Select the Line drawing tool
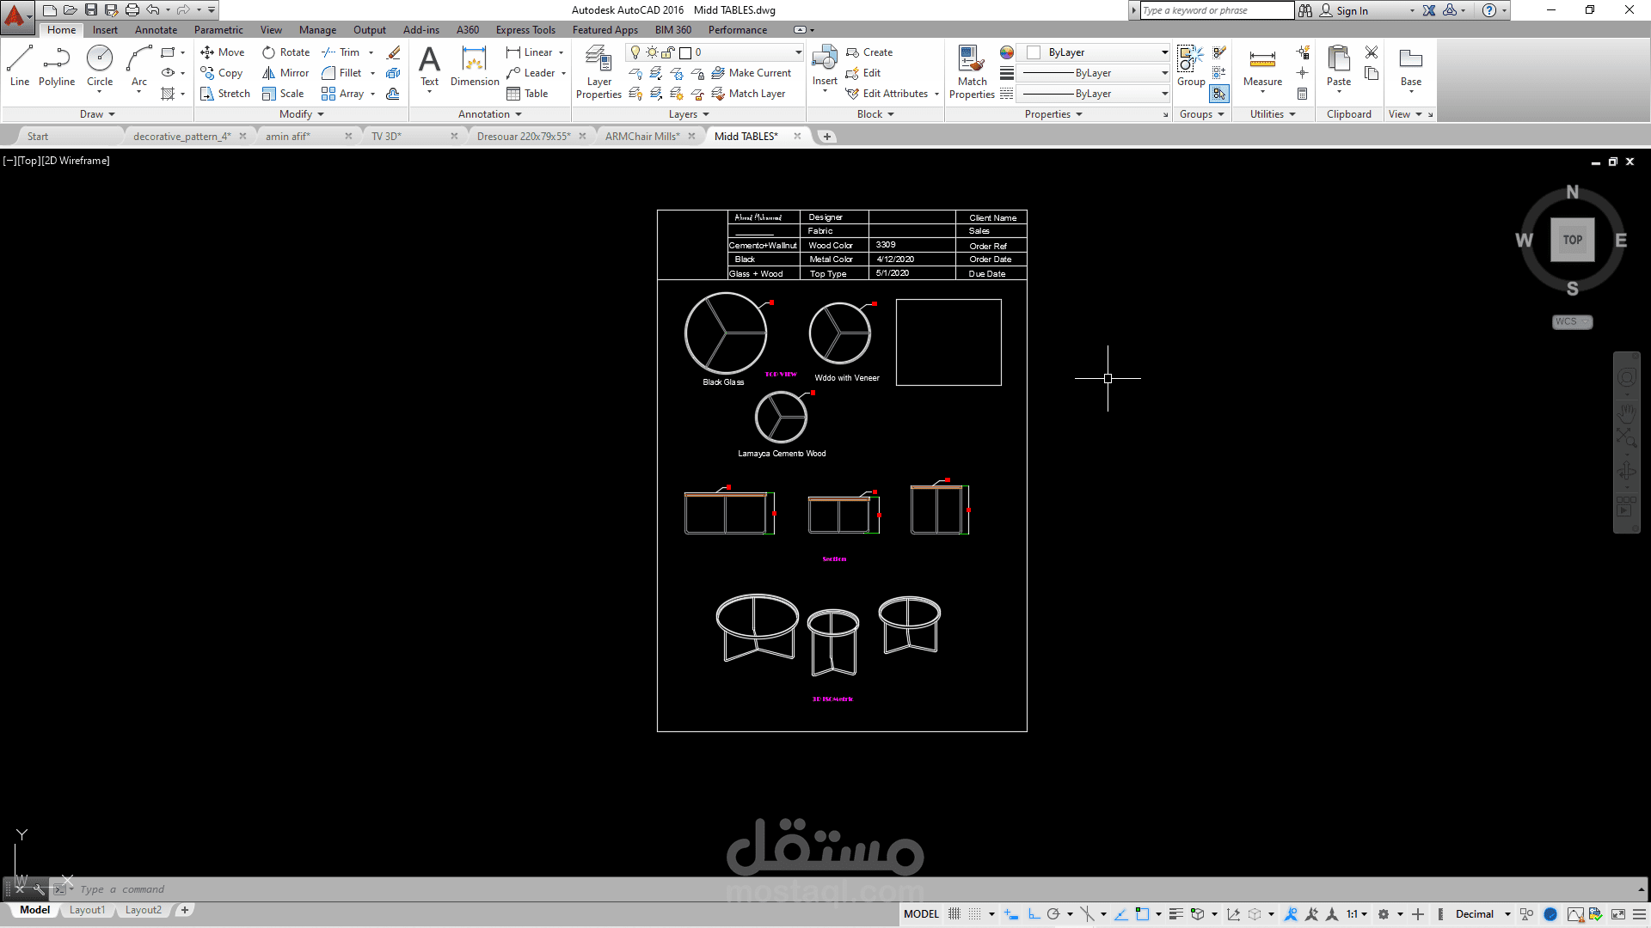 [x=20, y=66]
